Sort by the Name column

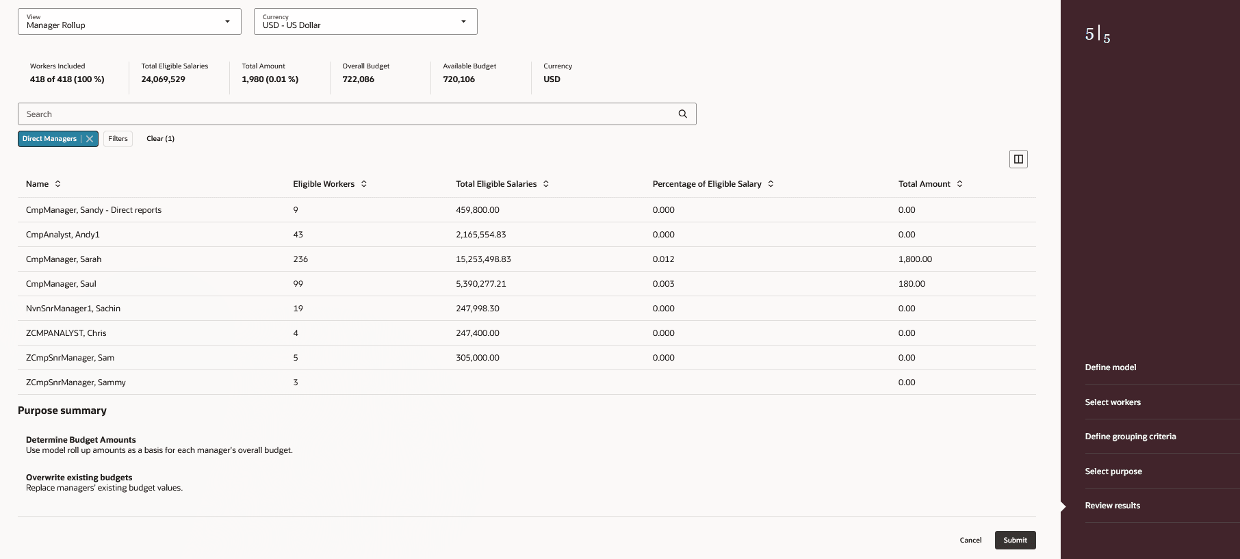(x=58, y=184)
